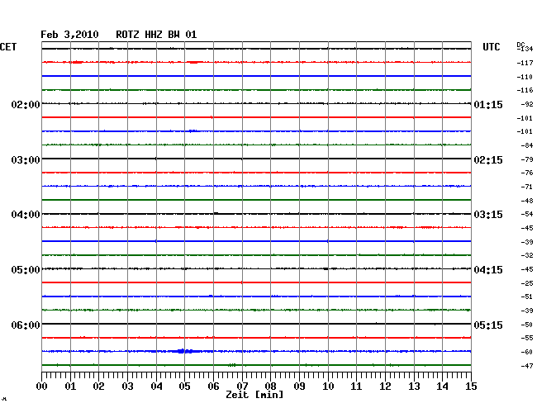Click the DC offset value -79
This screenshot has height=408, width=537.
(x=527, y=159)
